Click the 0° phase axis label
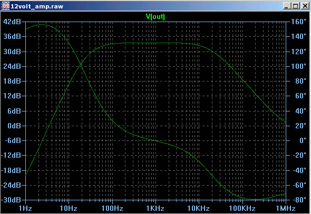311x214 pixels. [x=303, y=140]
